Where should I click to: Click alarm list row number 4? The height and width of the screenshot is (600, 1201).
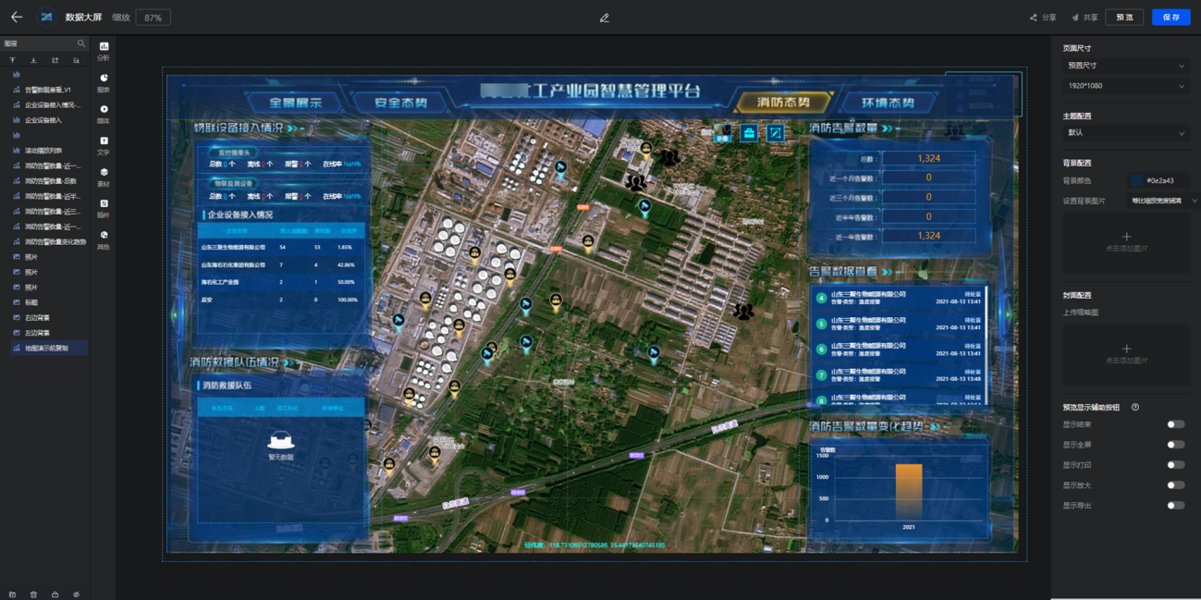(899, 299)
